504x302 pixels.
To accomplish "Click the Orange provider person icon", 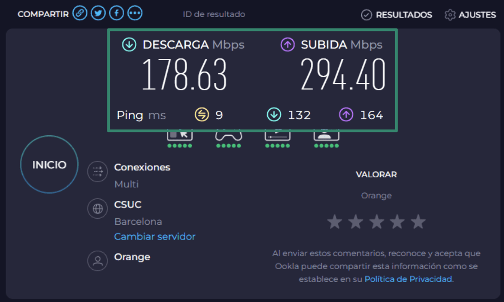I will point(97,260).
